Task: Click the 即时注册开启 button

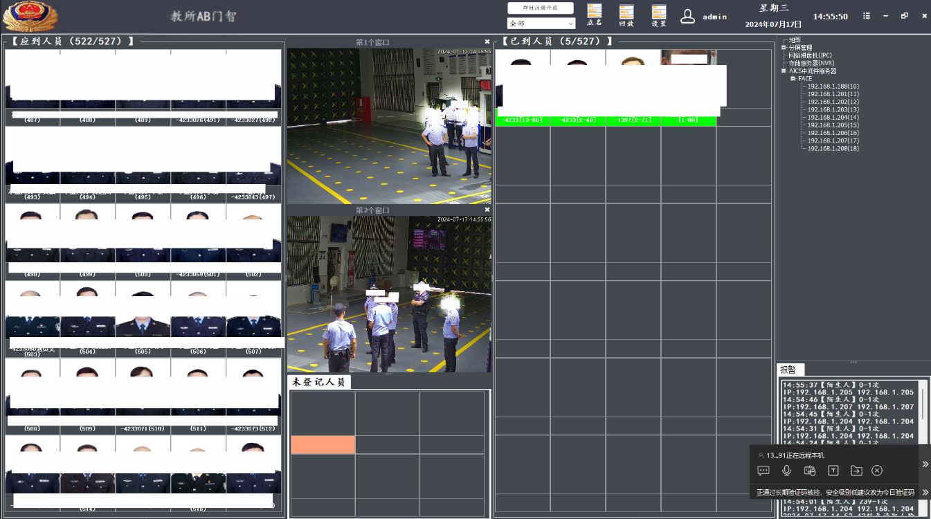Action: (541, 8)
